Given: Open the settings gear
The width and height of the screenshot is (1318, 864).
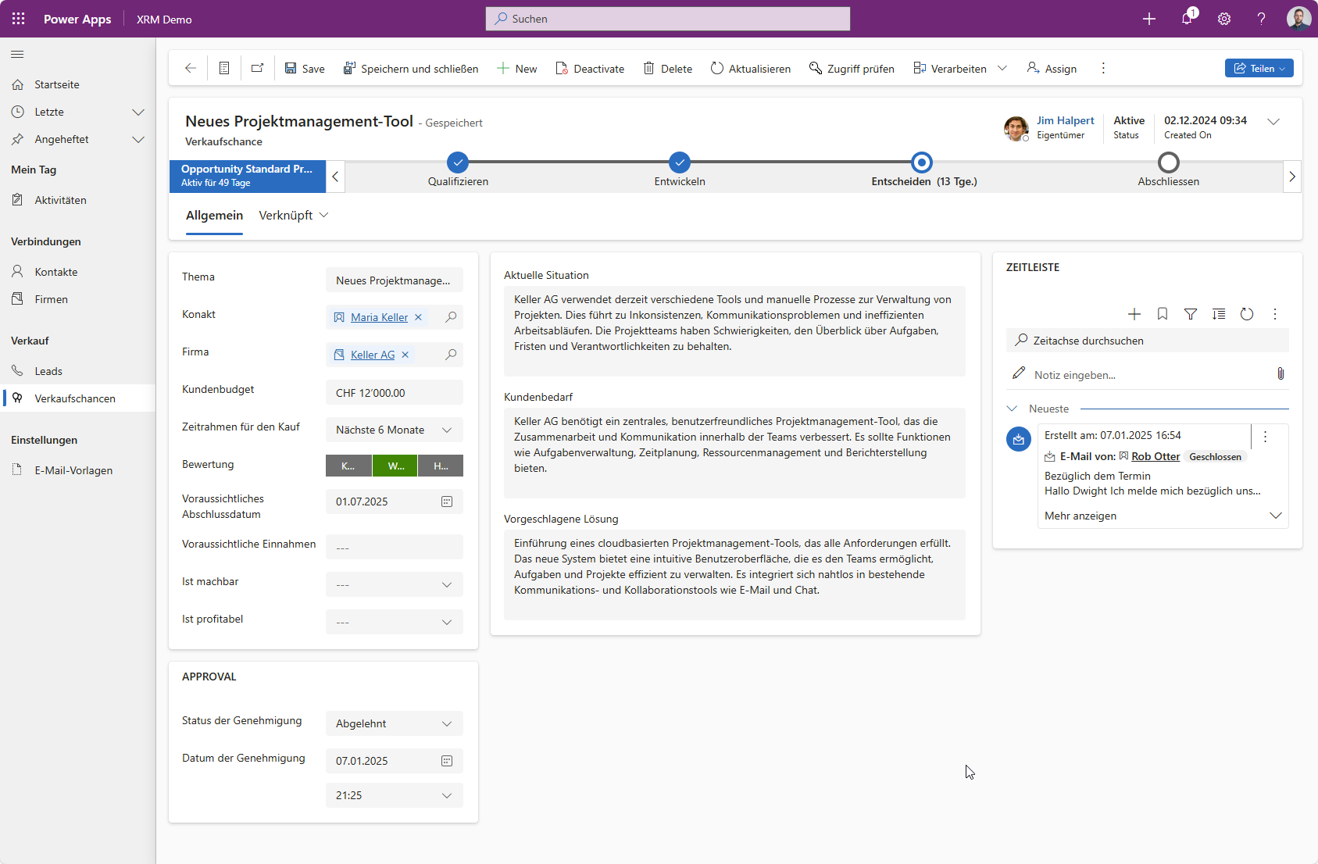Looking at the screenshot, I should 1224,19.
